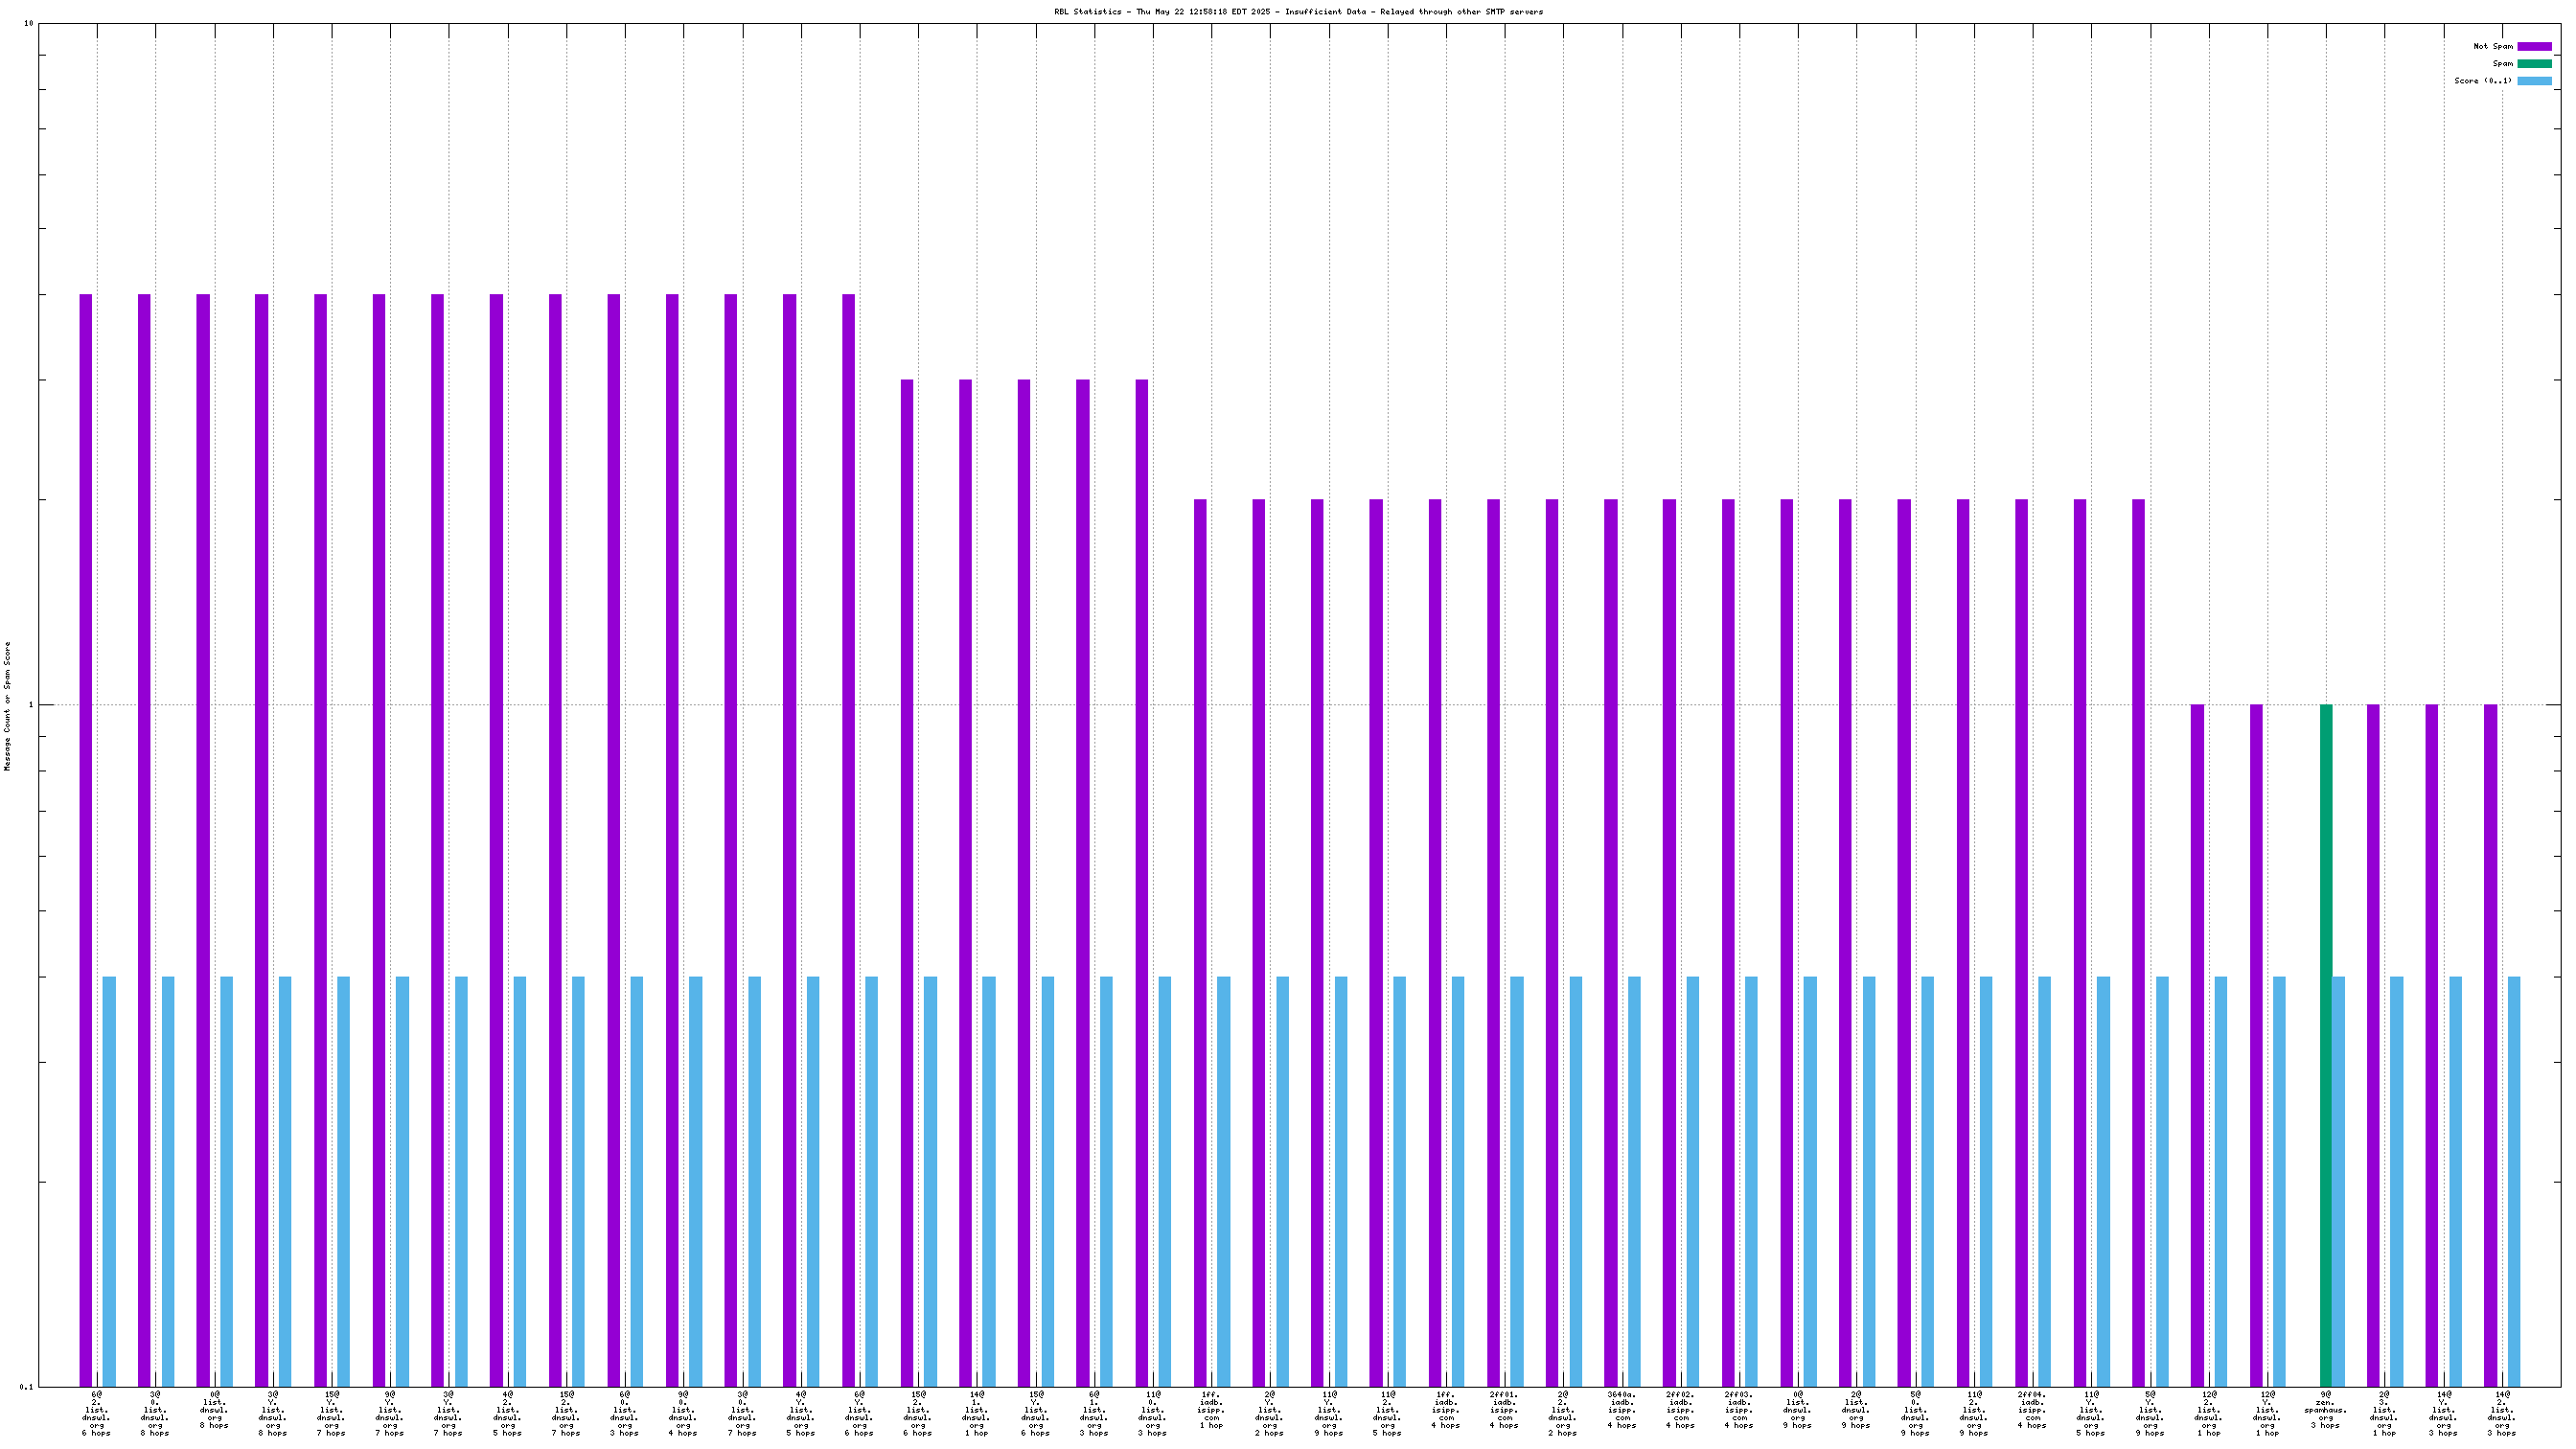Click the '9@ zen.spamhaus.org 3 hops' label
The image size is (2576, 1449).
pyautogui.click(x=2325, y=1412)
